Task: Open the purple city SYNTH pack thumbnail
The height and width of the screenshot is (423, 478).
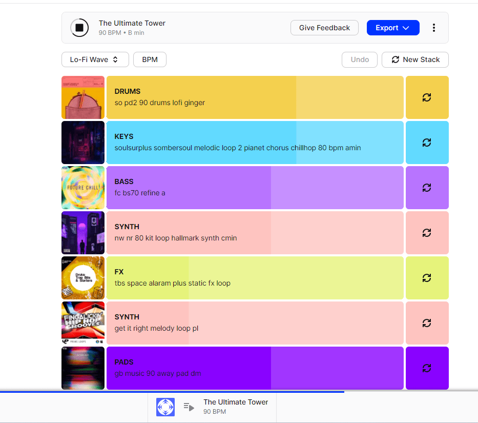Action: click(83, 233)
